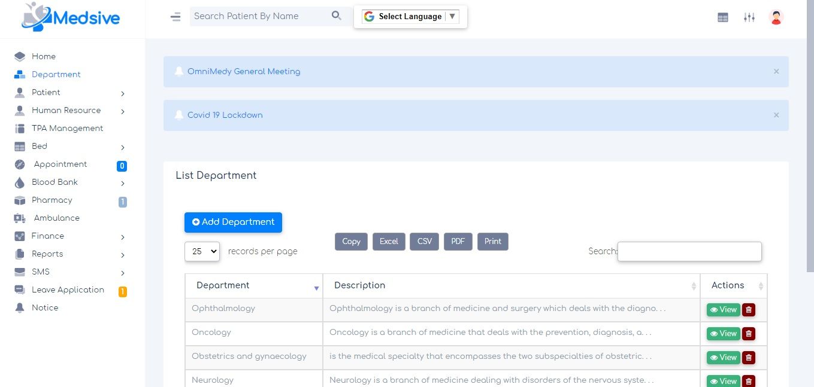
Task: Click the table Search input field
Action: click(x=689, y=252)
